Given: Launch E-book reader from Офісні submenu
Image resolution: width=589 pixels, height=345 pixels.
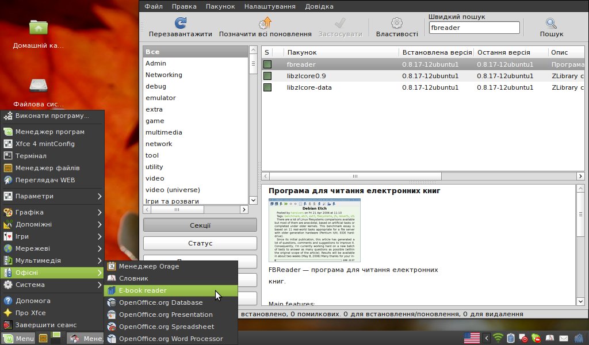Looking at the screenshot, I should pyautogui.click(x=171, y=290).
